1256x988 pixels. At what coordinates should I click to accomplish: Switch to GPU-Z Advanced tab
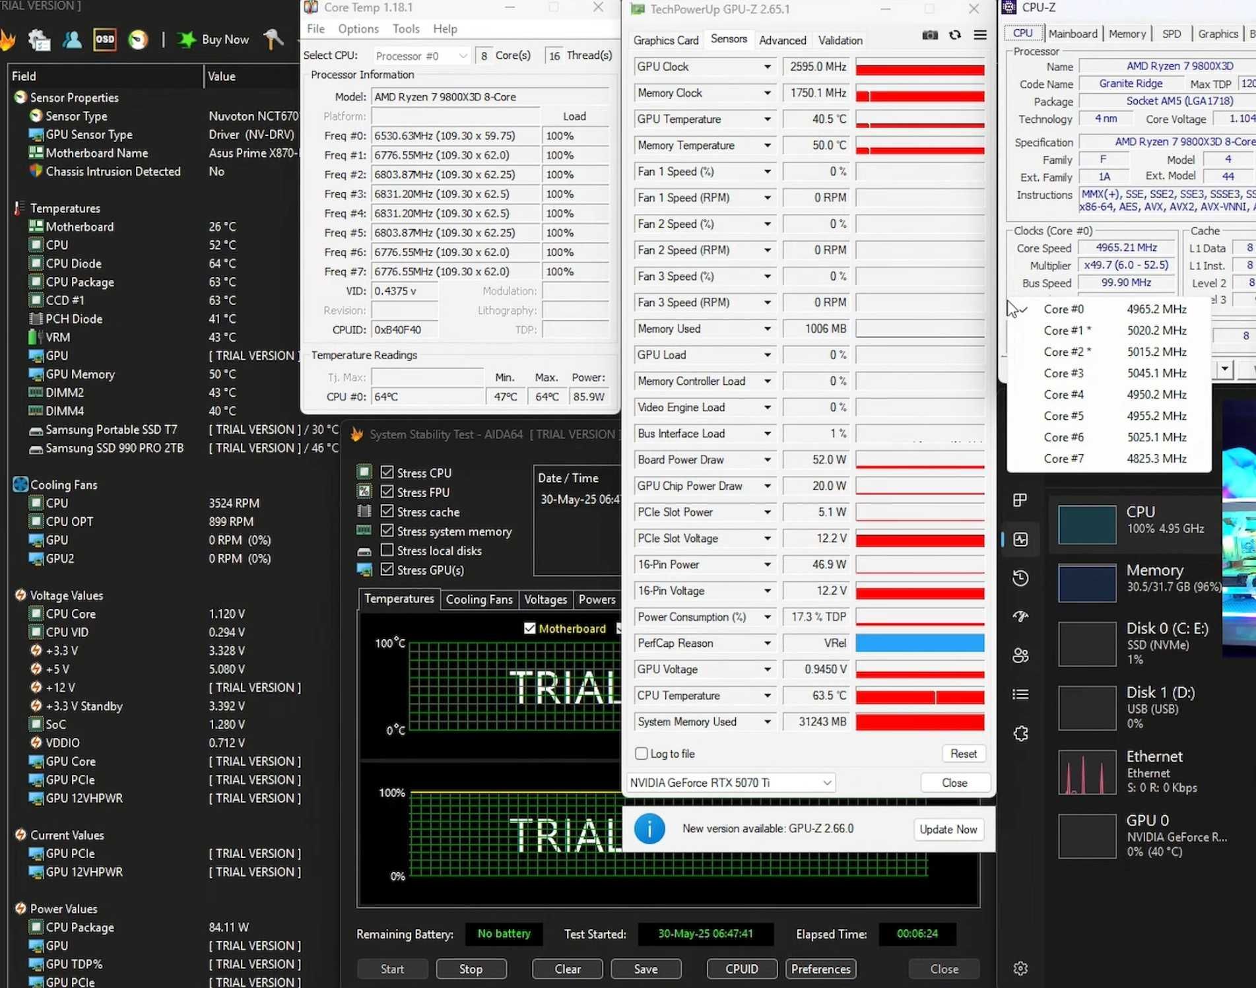782,40
